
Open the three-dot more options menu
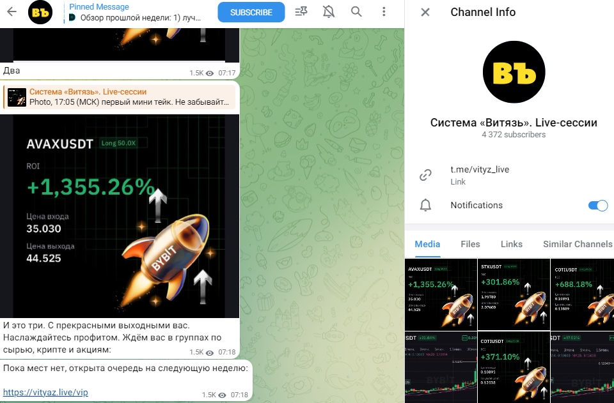tap(384, 11)
